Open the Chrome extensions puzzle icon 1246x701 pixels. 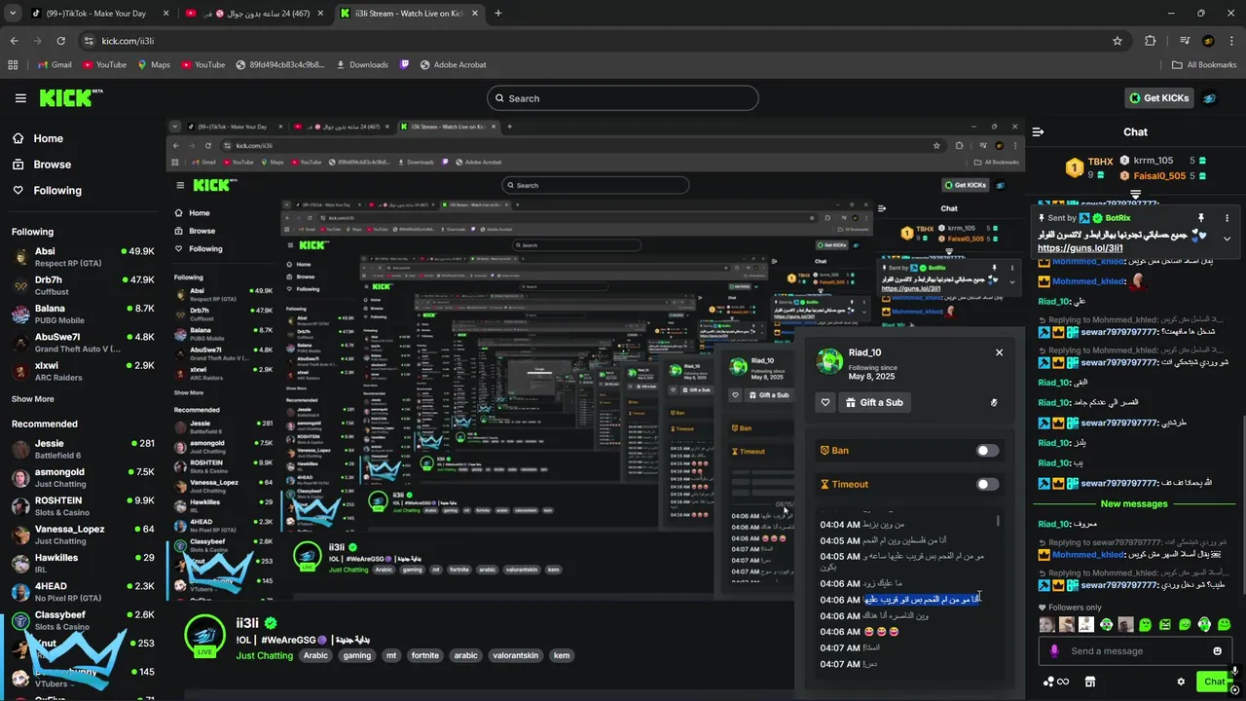[1151, 41]
